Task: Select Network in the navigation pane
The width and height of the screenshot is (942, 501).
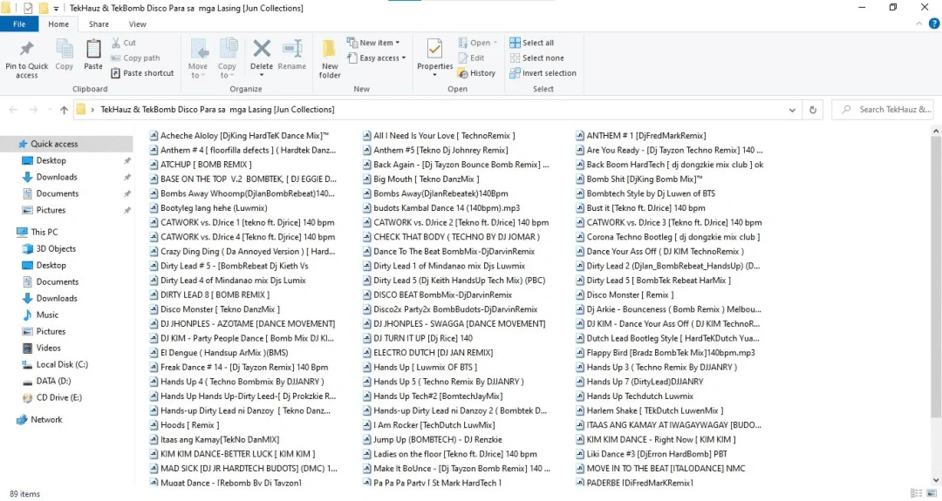Action: [x=46, y=419]
